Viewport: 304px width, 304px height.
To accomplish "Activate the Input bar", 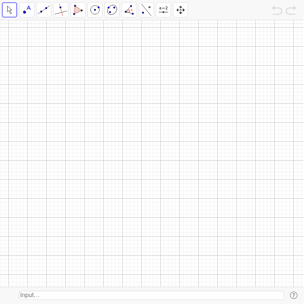I will point(151,295).
